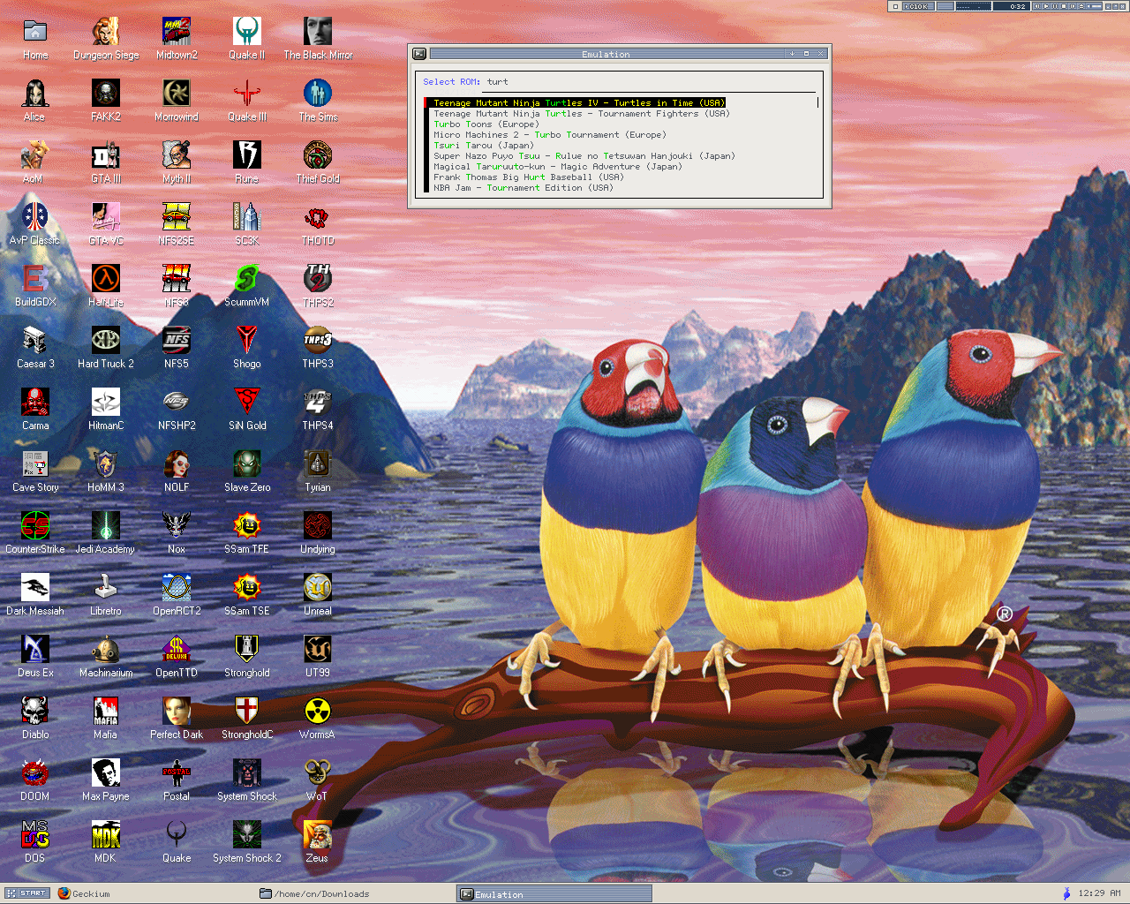
Task: Select the Unreal desktop icon
Action: (x=318, y=593)
